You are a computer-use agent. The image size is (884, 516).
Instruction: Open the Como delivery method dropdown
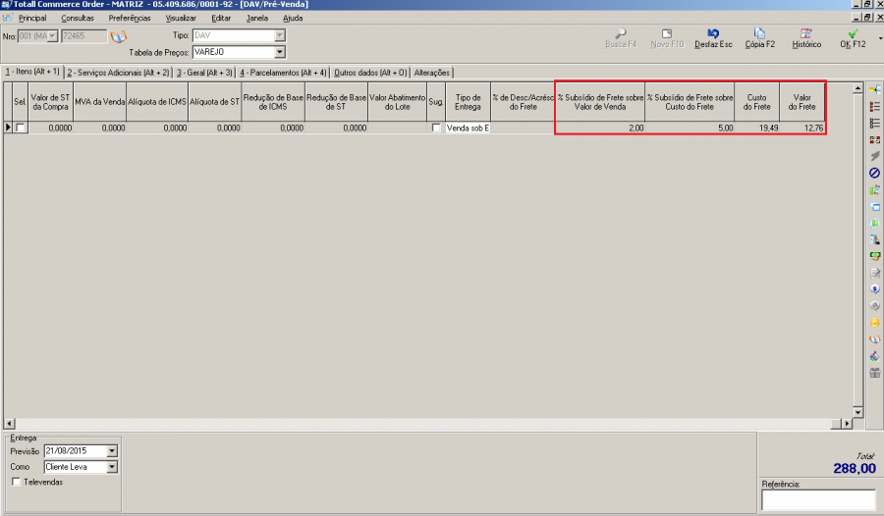pos(112,467)
